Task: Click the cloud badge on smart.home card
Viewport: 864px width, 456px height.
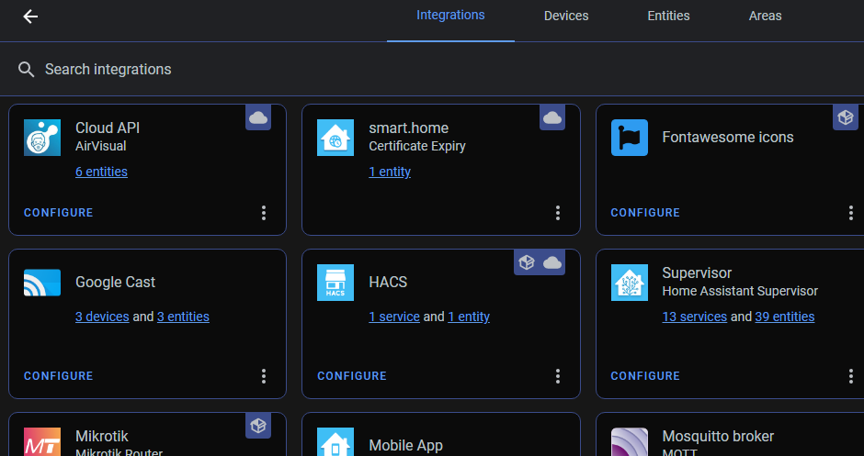Action: click(x=552, y=117)
